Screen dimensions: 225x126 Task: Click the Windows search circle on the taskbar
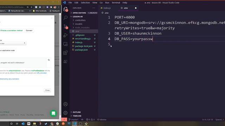point(11,124)
